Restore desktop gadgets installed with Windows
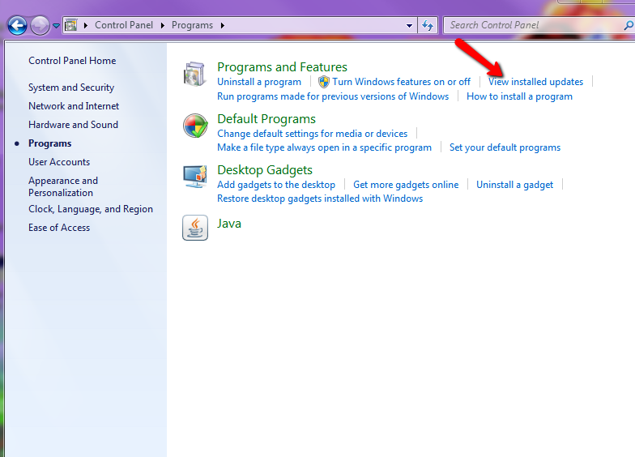The height and width of the screenshot is (457, 635). click(320, 199)
